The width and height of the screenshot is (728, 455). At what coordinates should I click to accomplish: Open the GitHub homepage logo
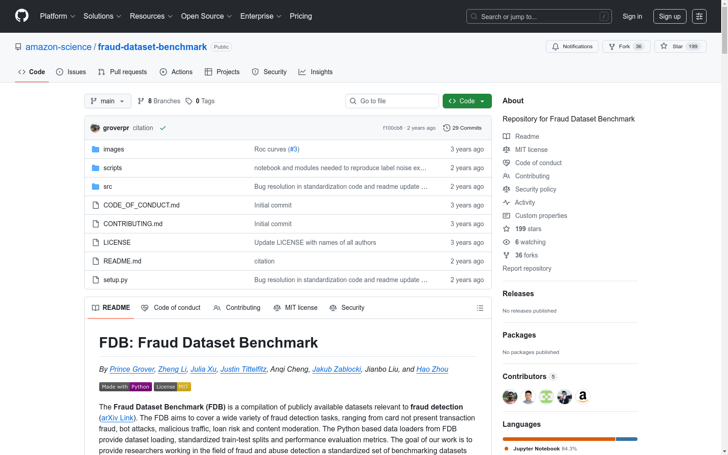point(22,16)
